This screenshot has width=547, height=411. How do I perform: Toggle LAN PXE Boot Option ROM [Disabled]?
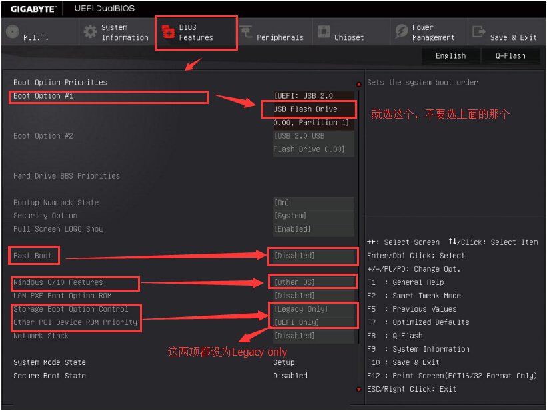(314, 296)
